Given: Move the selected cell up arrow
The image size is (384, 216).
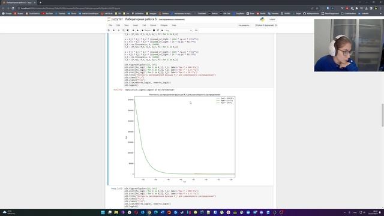Looking at the screenshot, I should point(133,31).
